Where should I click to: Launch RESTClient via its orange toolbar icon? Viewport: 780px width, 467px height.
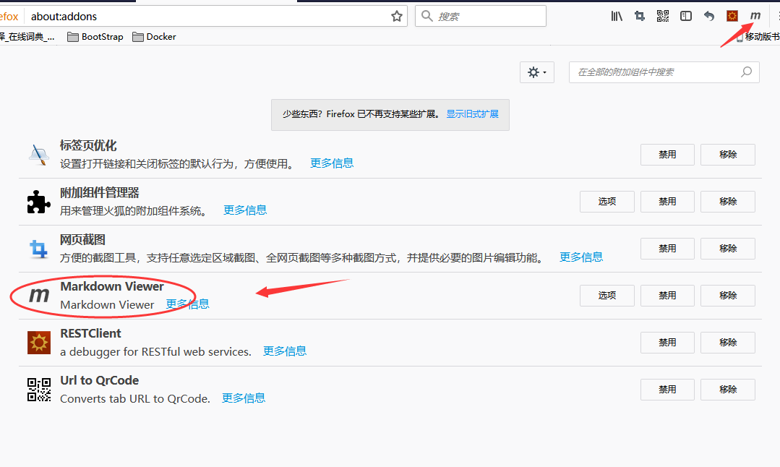731,15
